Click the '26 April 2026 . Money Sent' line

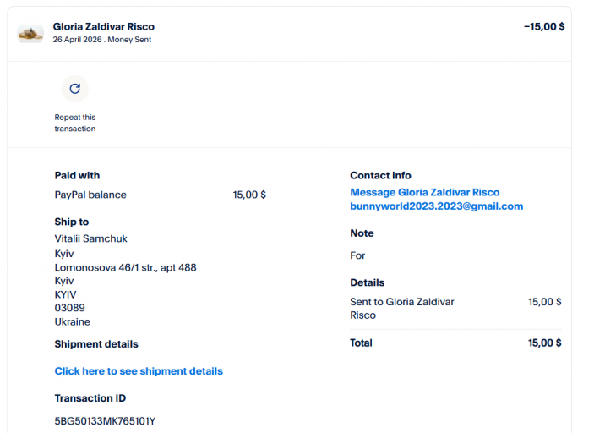(101, 40)
